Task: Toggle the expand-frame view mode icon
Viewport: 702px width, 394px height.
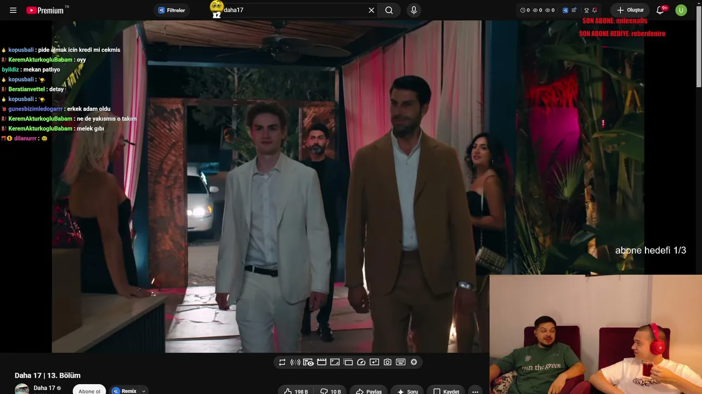Action: point(335,362)
